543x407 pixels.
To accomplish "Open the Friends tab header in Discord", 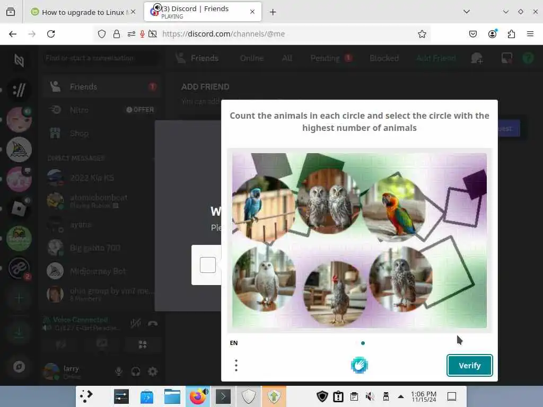I will tap(197, 58).
